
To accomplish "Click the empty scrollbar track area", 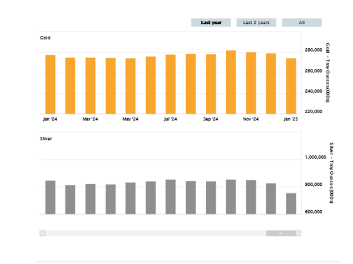I will pos(156,233).
